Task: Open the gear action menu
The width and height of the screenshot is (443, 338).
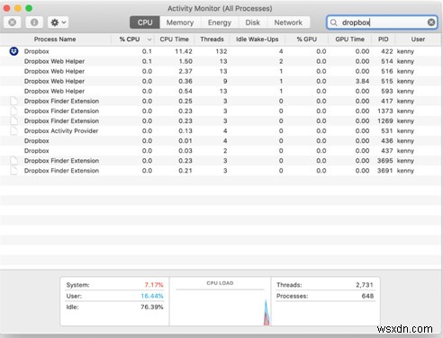Action: click(58, 22)
